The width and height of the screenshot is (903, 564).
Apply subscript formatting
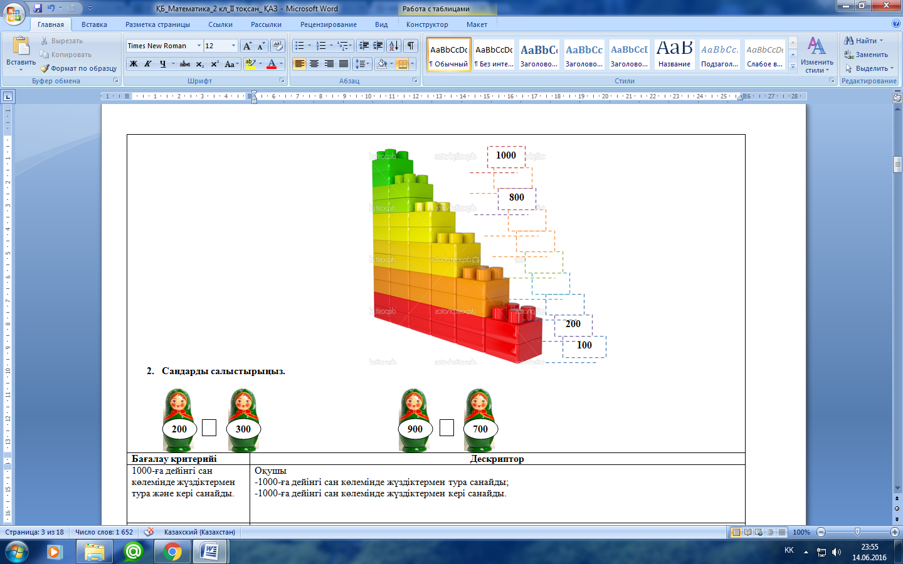(200, 64)
